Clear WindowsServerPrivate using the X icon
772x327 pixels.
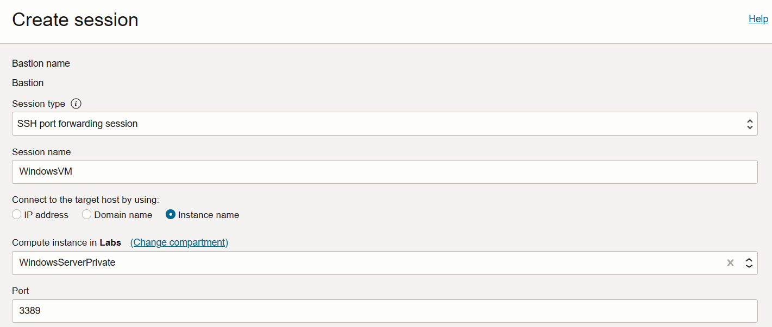730,262
